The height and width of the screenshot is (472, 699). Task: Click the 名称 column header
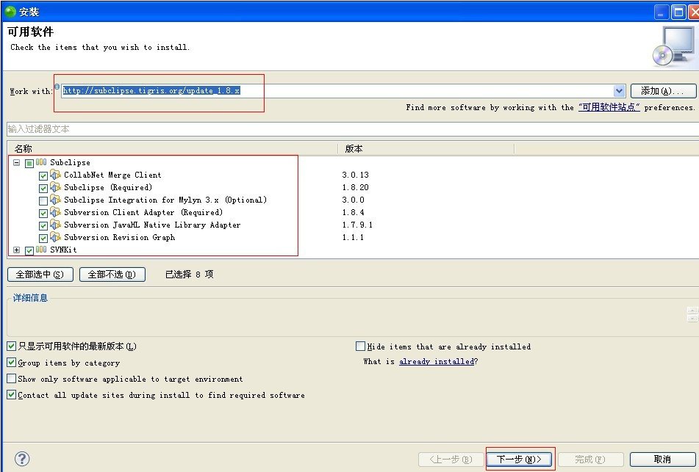tap(24, 149)
